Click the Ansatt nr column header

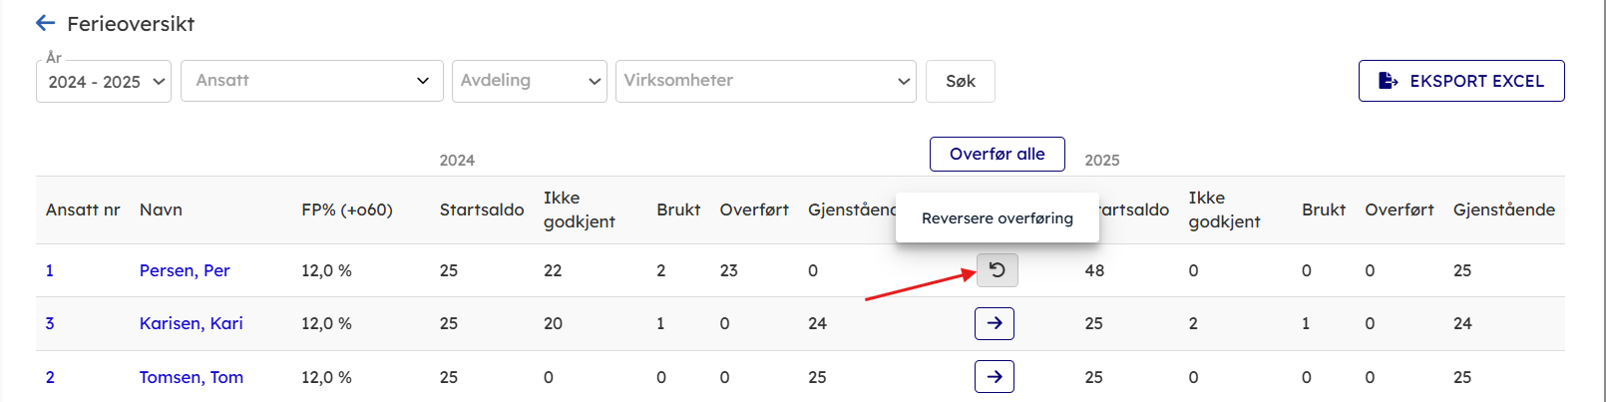tap(83, 209)
